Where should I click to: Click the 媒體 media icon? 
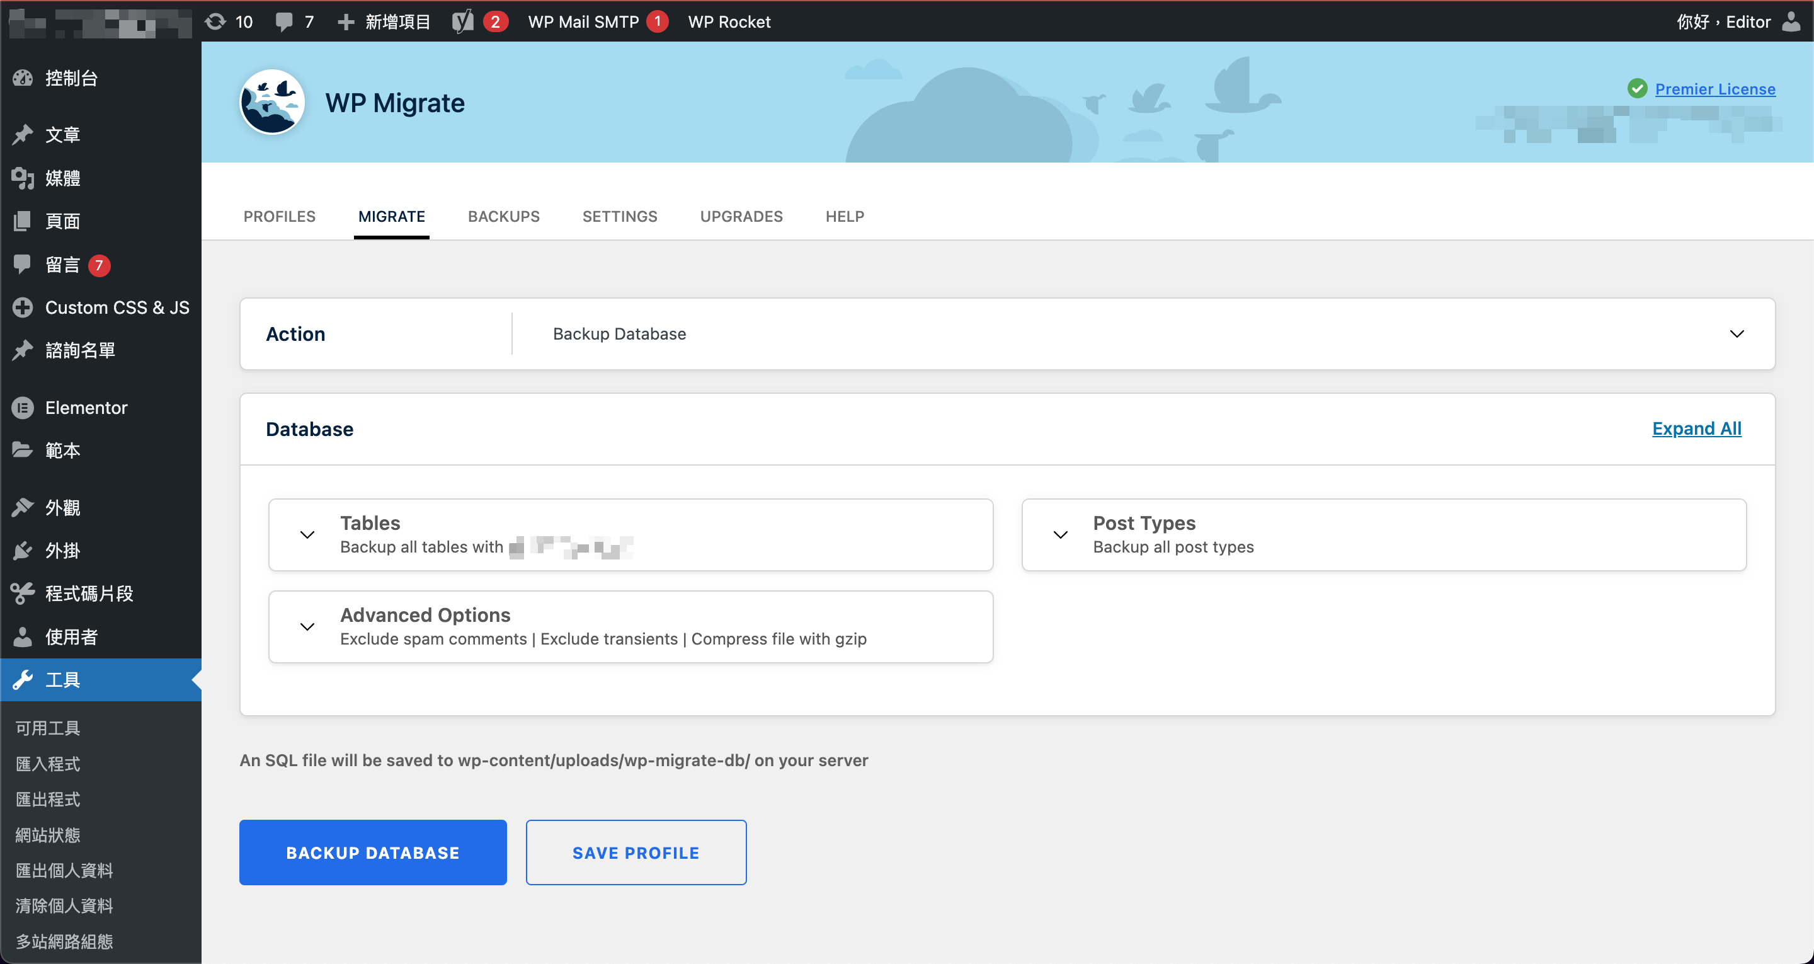23,178
